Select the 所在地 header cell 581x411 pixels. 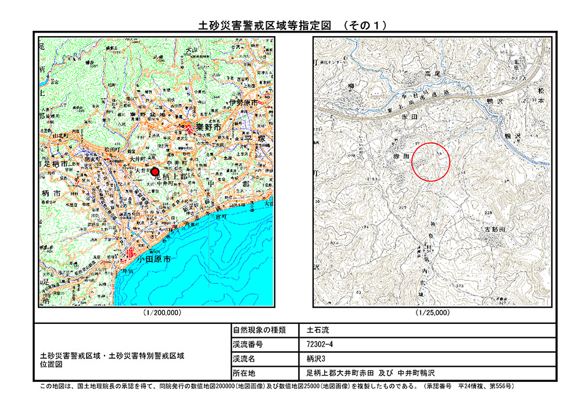tap(244, 372)
